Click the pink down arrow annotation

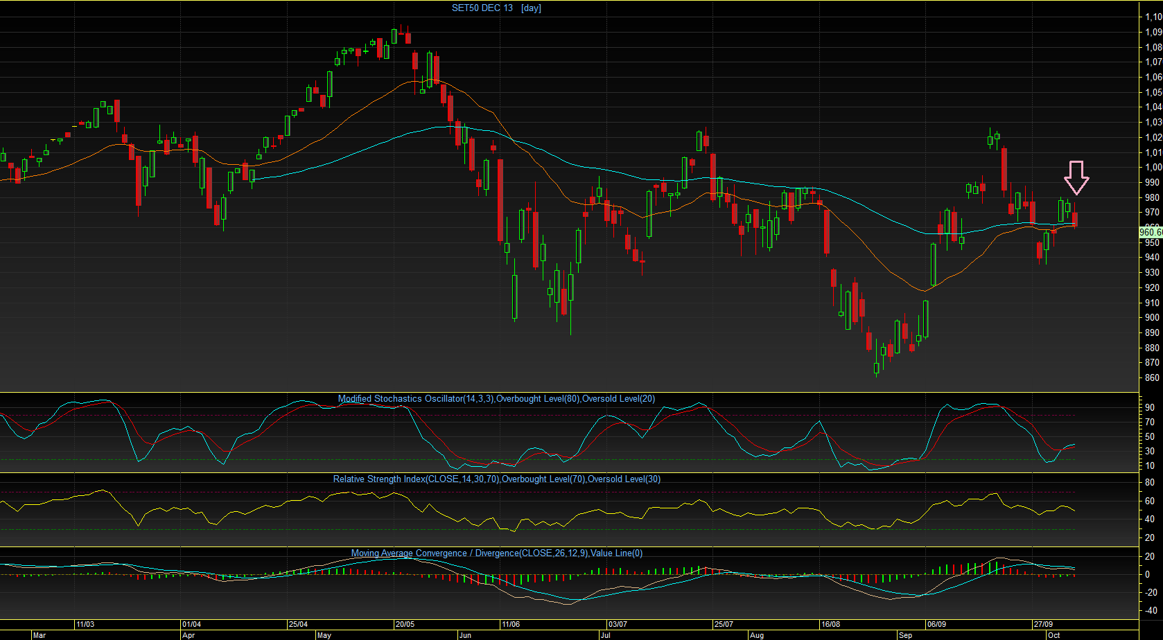(1076, 178)
